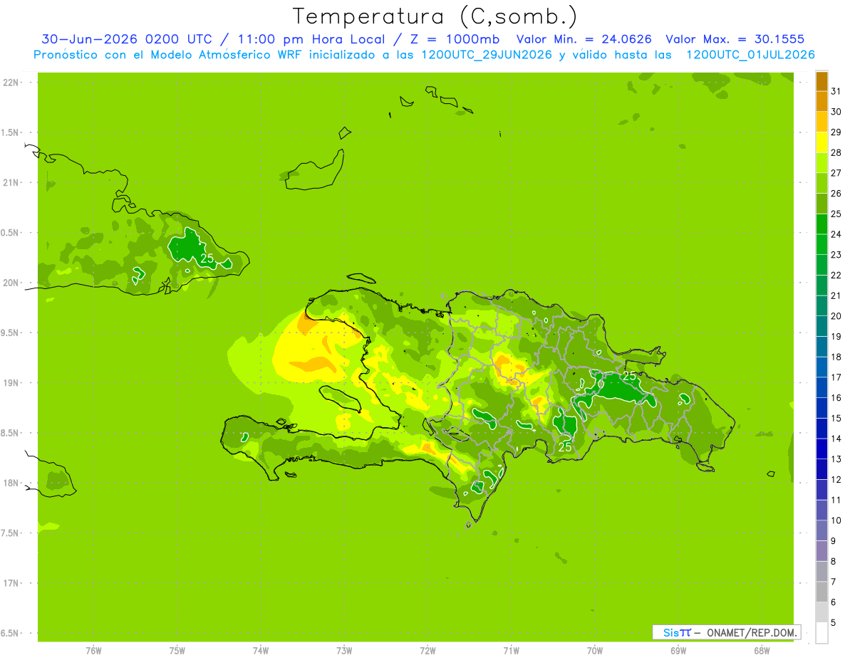Click the '19N' latitude label
This screenshot has height=660, width=855.
(11, 382)
